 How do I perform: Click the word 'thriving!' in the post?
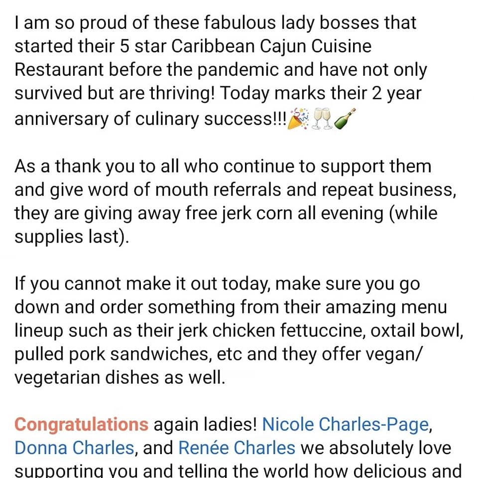pyautogui.click(x=182, y=94)
